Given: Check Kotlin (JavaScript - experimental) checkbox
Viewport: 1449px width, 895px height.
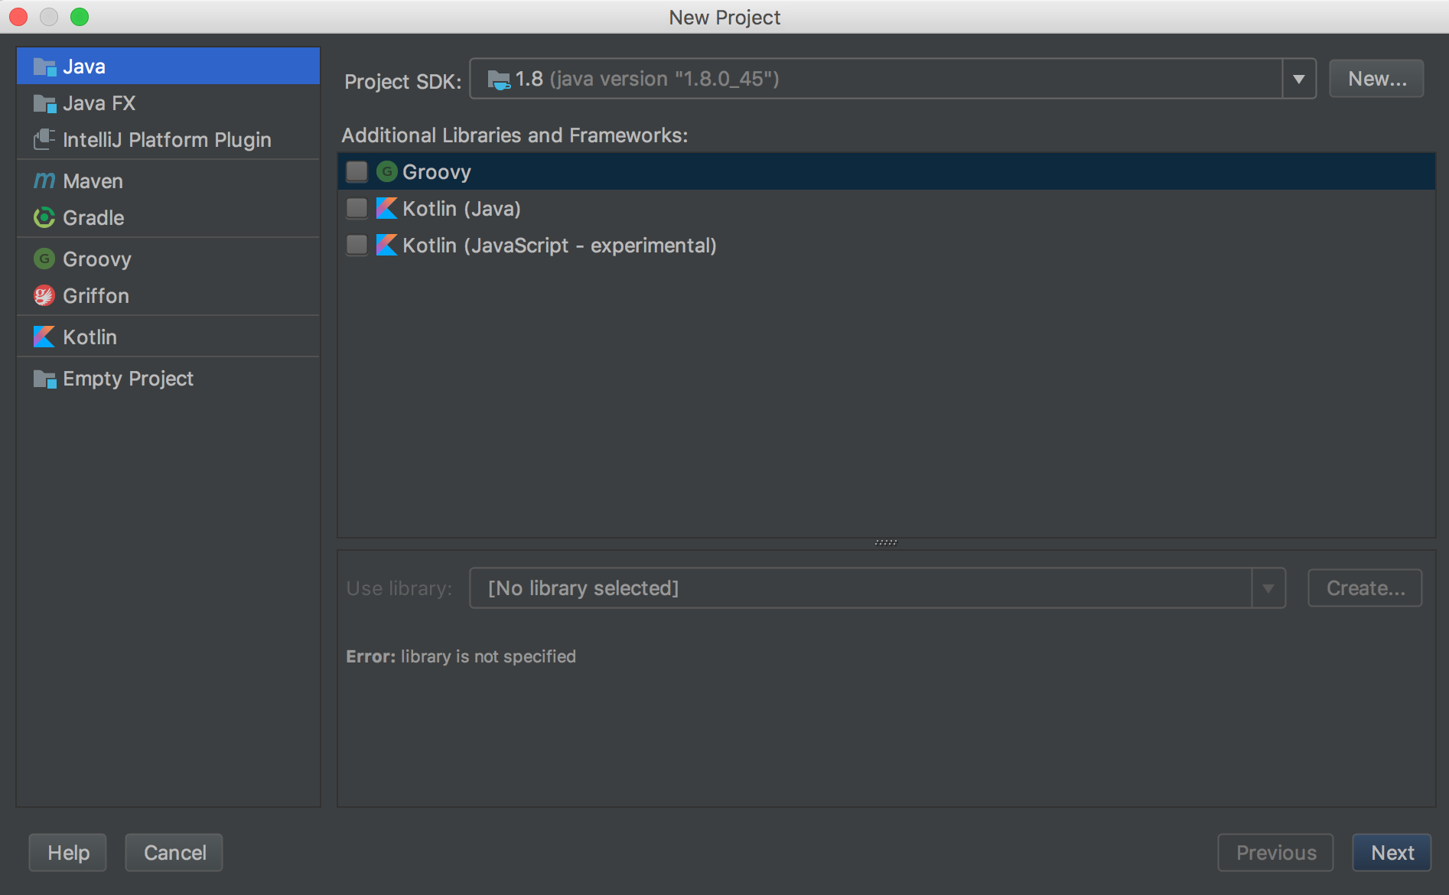Looking at the screenshot, I should pyautogui.click(x=357, y=246).
